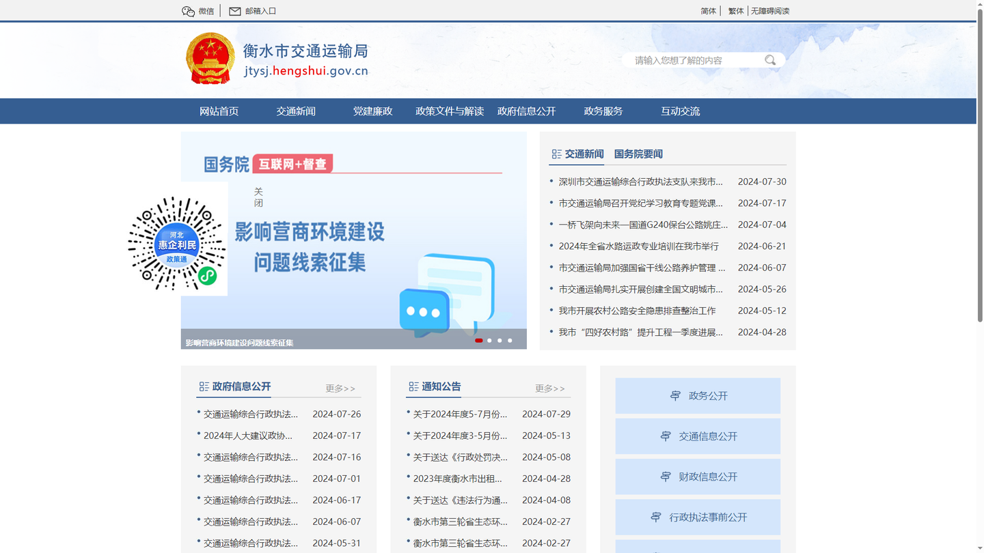Click the banner caption 影响营商环境建设问题线索征集
Image resolution: width=984 pixels, height=553 pixels.
(x=239, y=343)
